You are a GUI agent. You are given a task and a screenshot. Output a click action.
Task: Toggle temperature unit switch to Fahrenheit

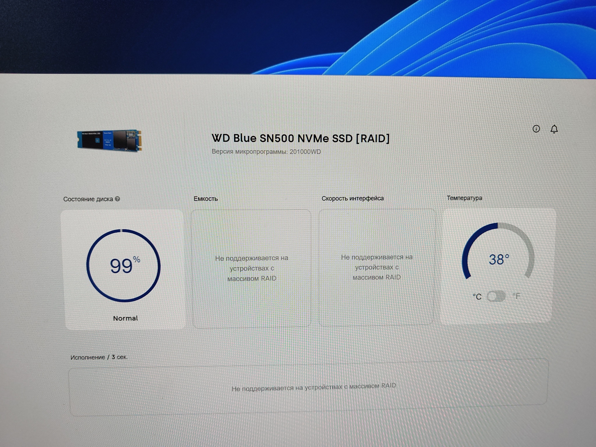496,296
